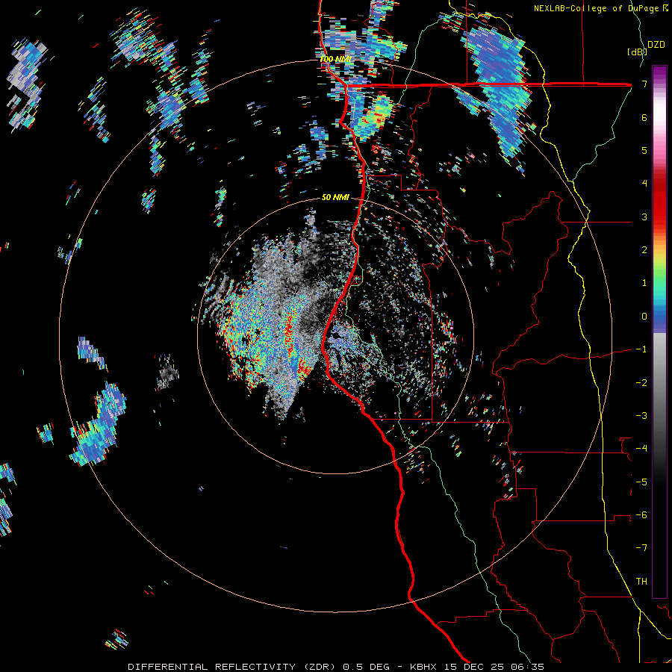
Task: Click the legend value 3
Action: 644,217
